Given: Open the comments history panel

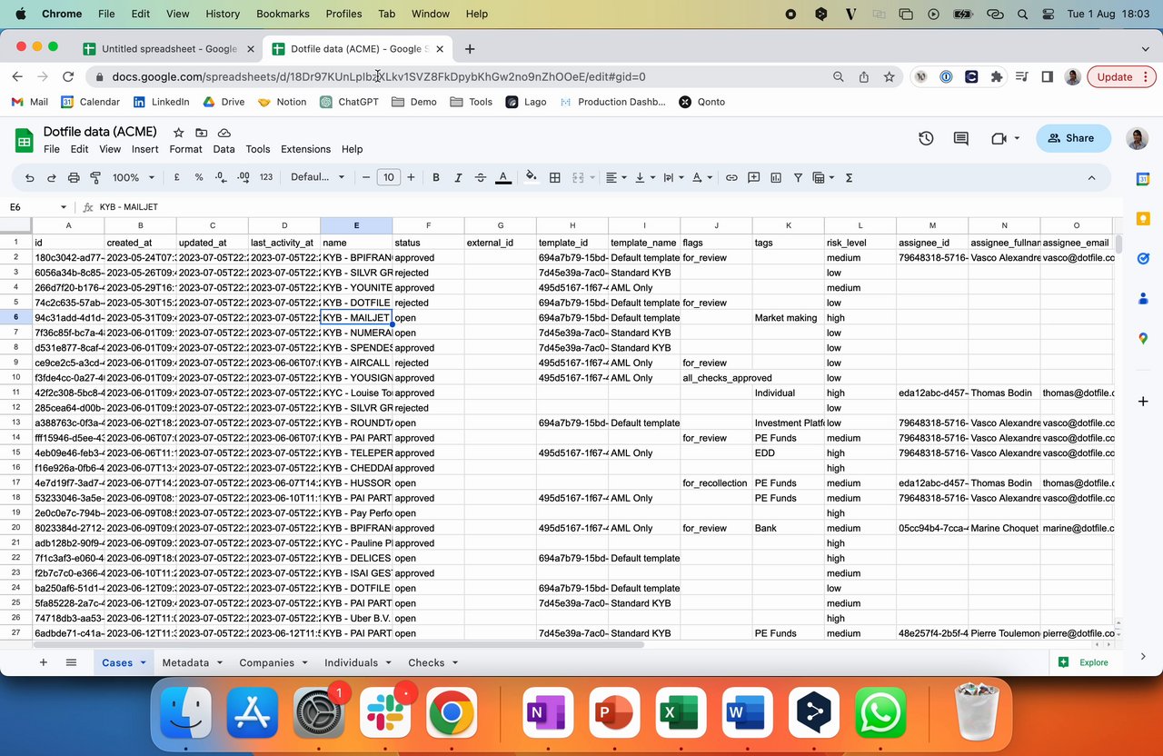Looking at the screenshot, I should (960, 138).
